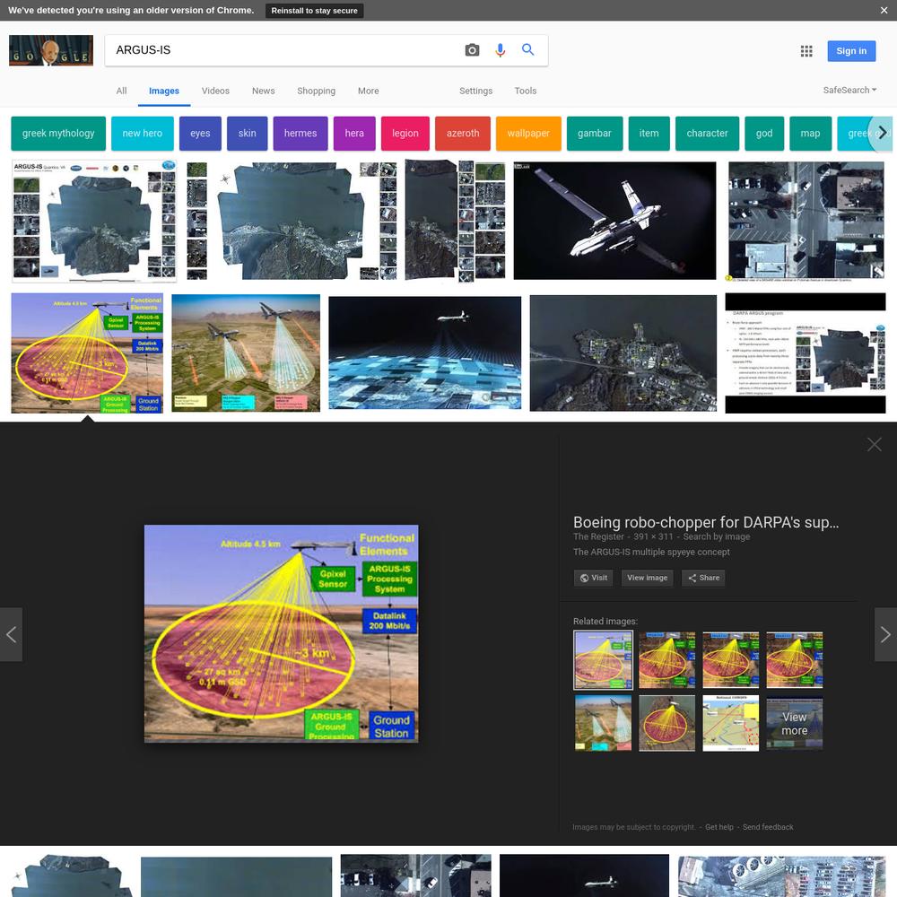
Task: Click the Search by image link
Action: (716, 536)
